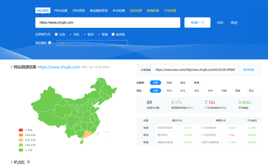Open the IPv6检测 tab
268x165 pixels.
click(119, 11)
